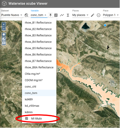120x128 pixels.
Task: Click the blue point marker on map
Action: coord(105,25)
